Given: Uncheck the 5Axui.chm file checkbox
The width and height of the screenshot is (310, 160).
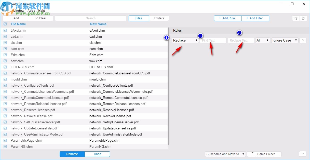Looking at the screenshot, I should click(x=5, y=30).
